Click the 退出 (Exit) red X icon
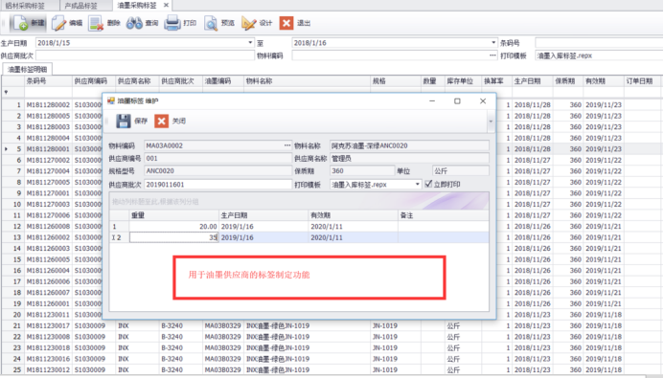This screenshot has width=664, height=378. [x=286, y=23]
